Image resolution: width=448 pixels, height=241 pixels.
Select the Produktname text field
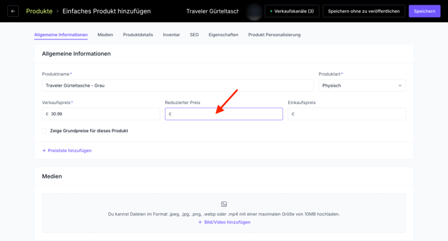click(178, 85)
